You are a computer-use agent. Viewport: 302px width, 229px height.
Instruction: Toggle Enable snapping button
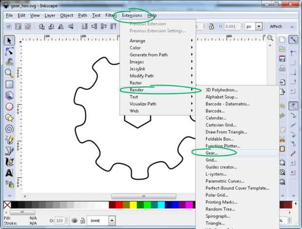293,40
